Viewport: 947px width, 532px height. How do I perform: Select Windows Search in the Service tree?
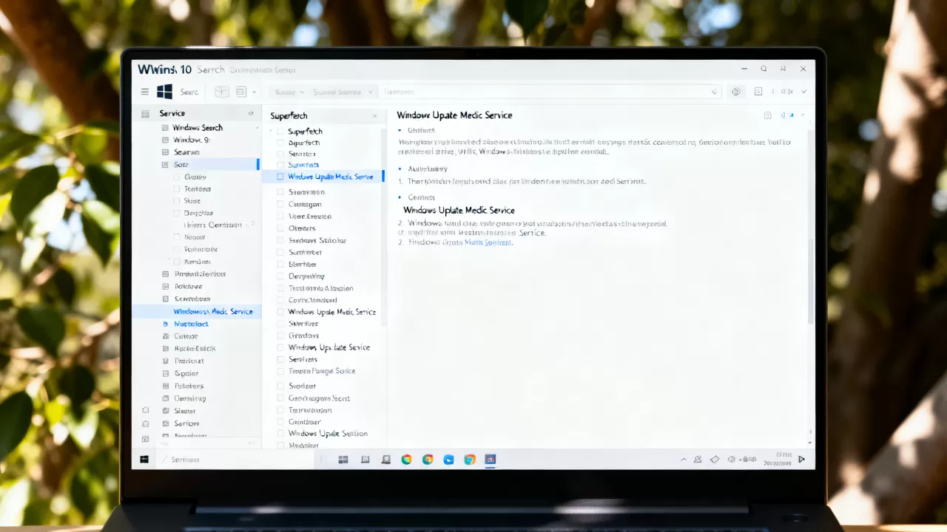(x=198, y=128)
